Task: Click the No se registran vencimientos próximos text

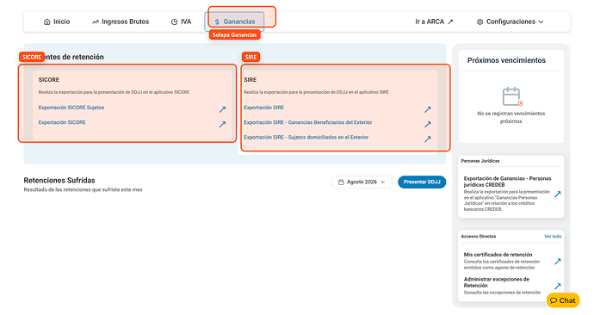Action: (x=511, y=117)
